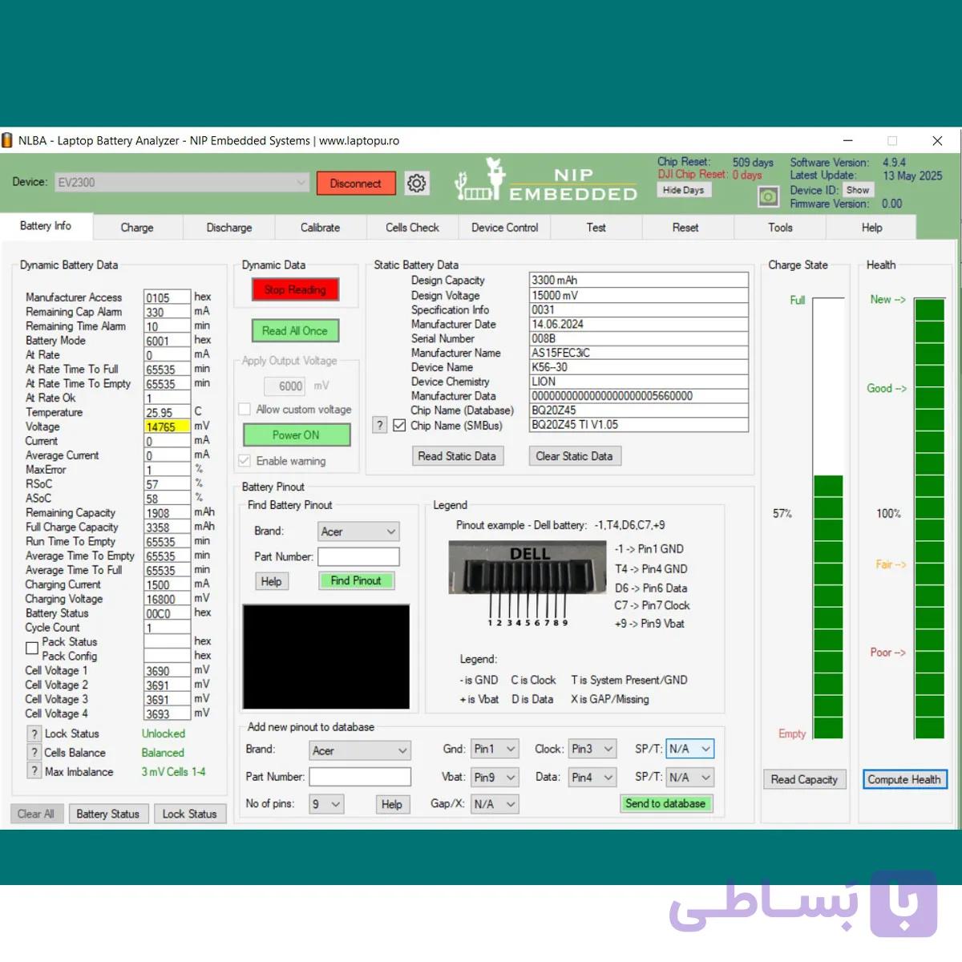This screenshot has height=962, width=962.
Task: Switch to the Discharge tab
Action: [229, 228]
